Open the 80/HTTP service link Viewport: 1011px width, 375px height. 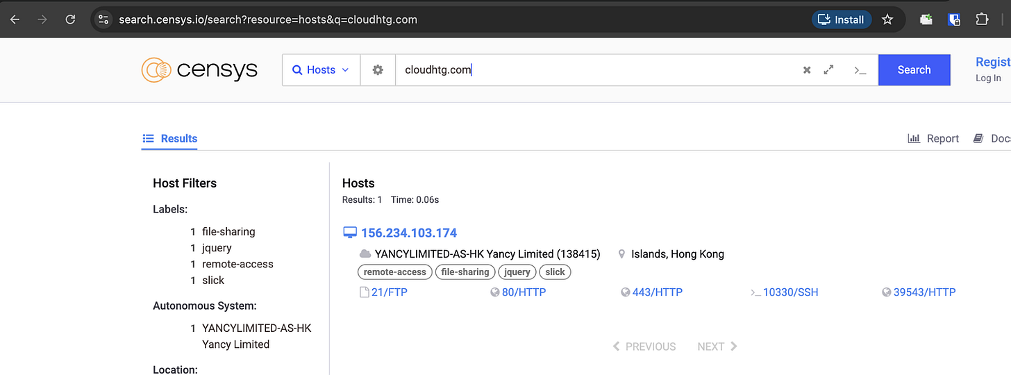click(518, 292)
